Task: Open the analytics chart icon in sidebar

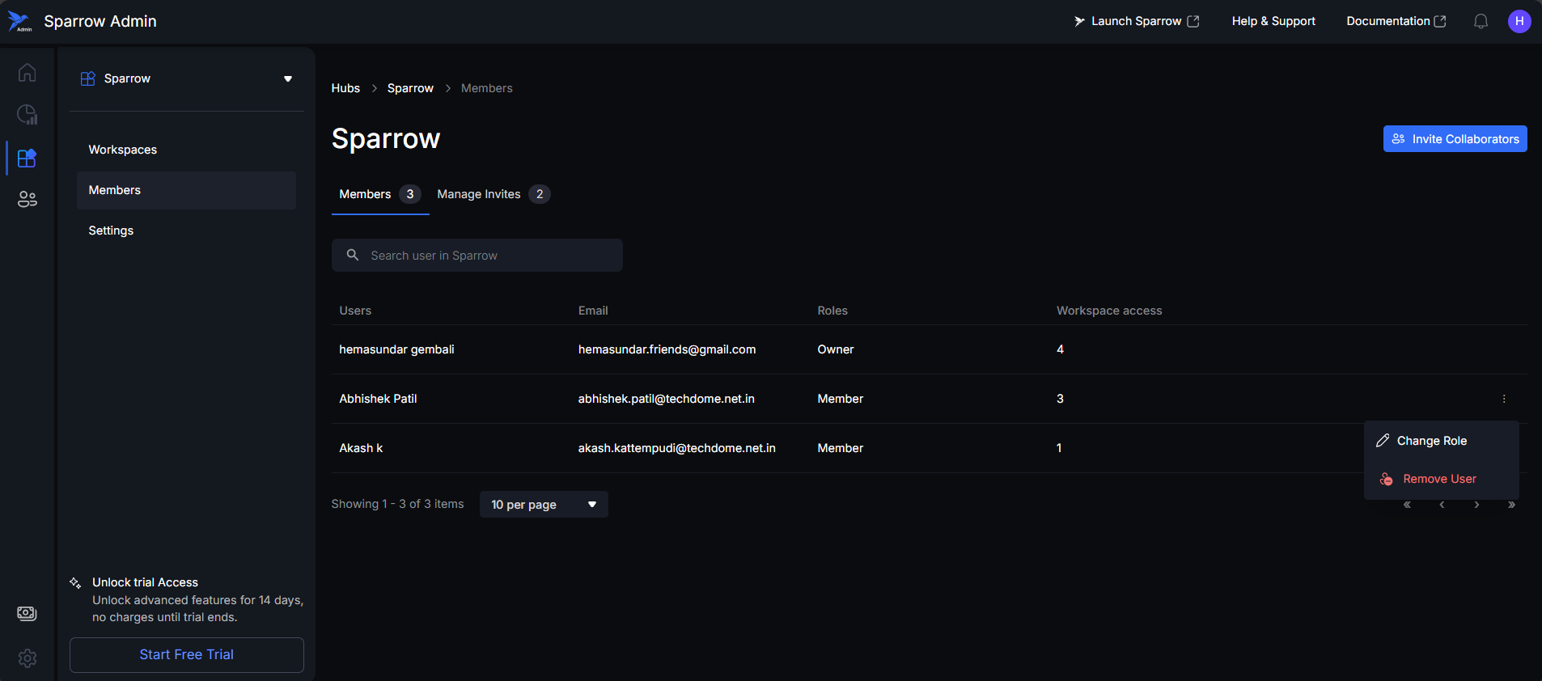Action: point(27,115)
